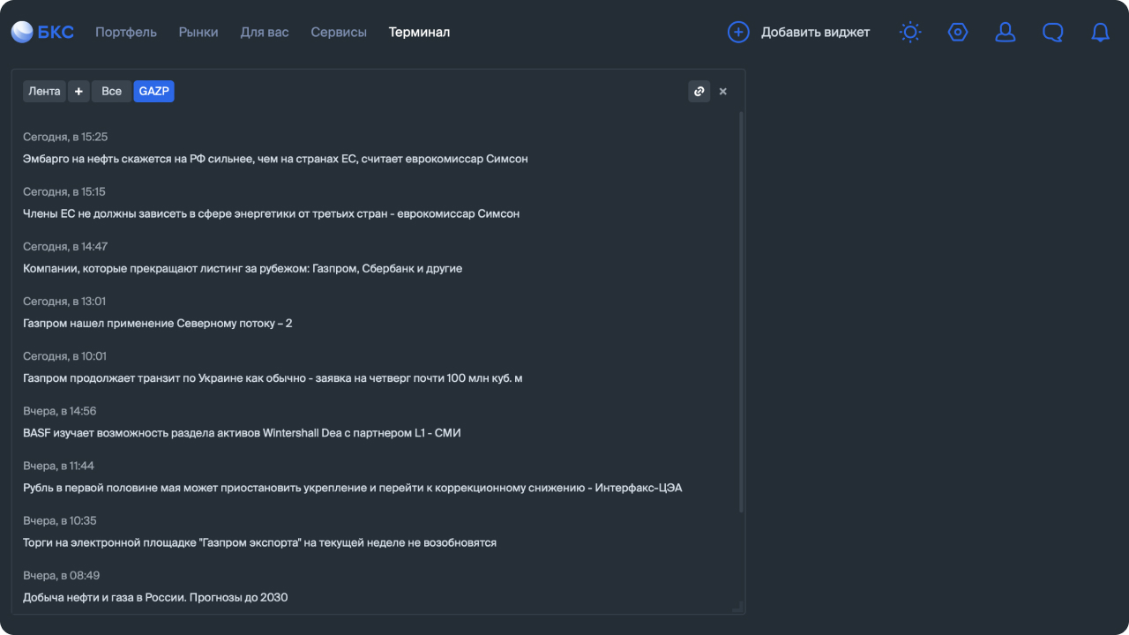Open the Портфель menu
Screen dimensions: 1129x635
coord(126,33)
